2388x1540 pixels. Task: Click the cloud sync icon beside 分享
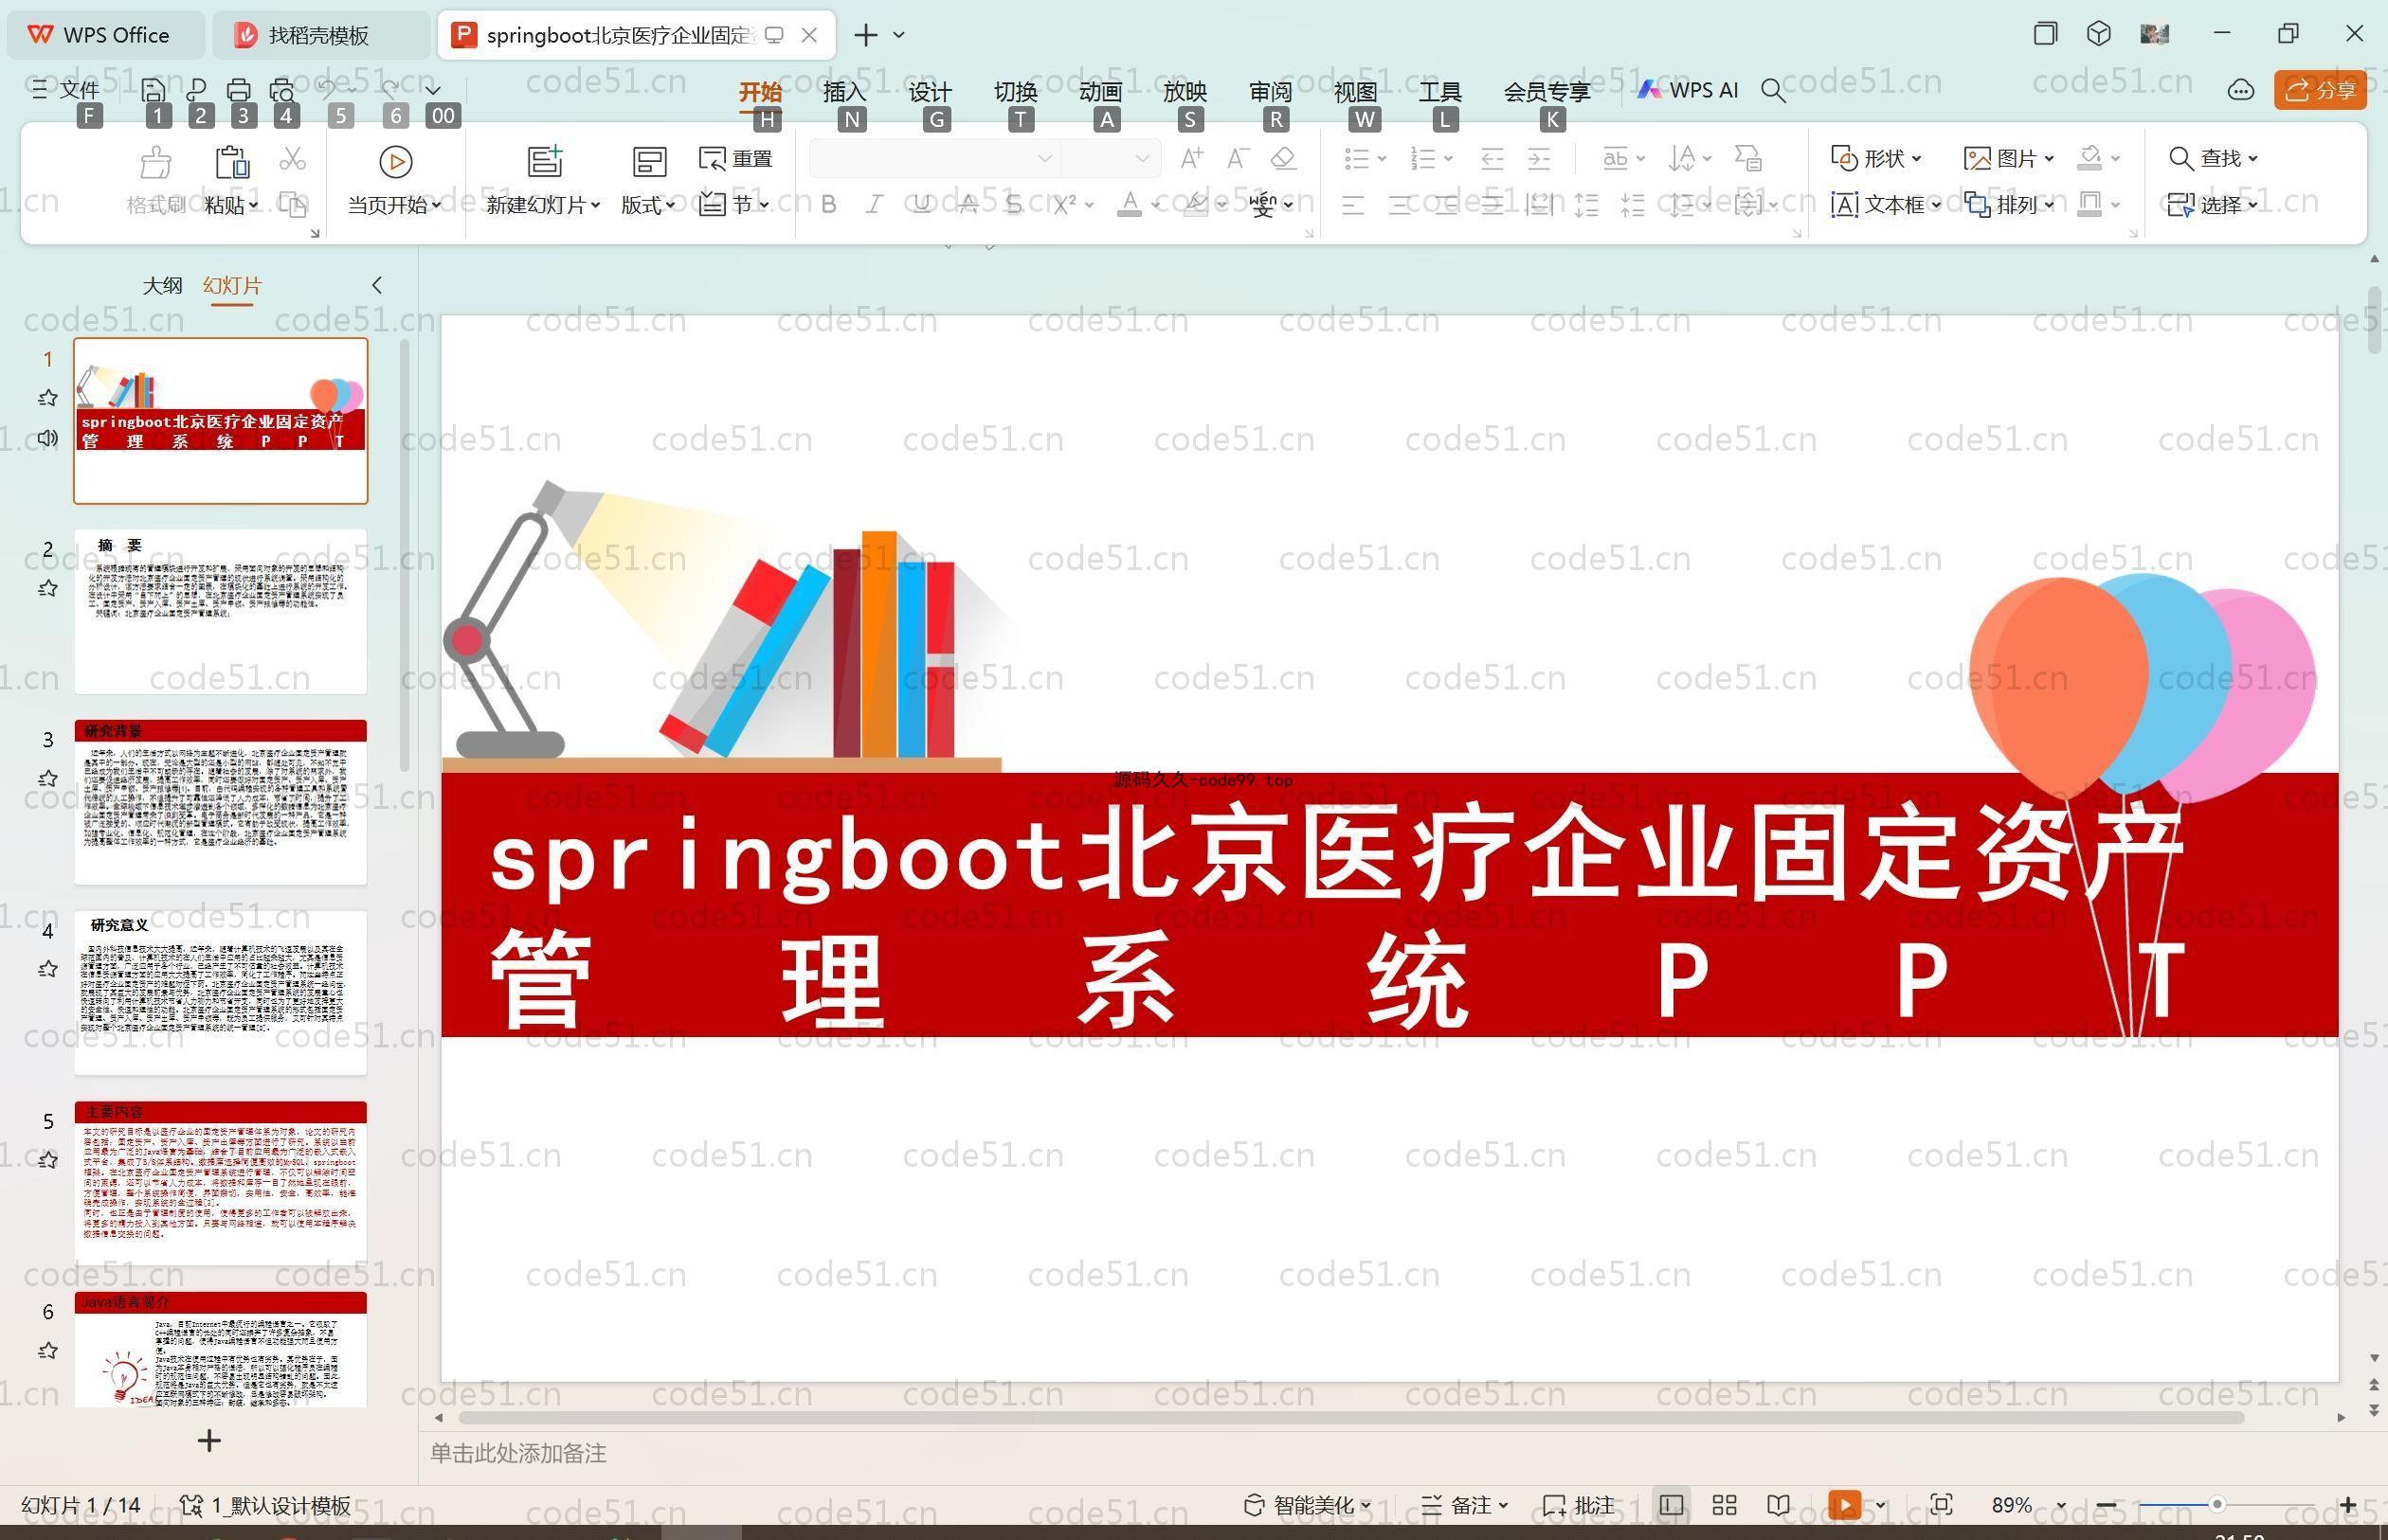[x=2240, y=91]
